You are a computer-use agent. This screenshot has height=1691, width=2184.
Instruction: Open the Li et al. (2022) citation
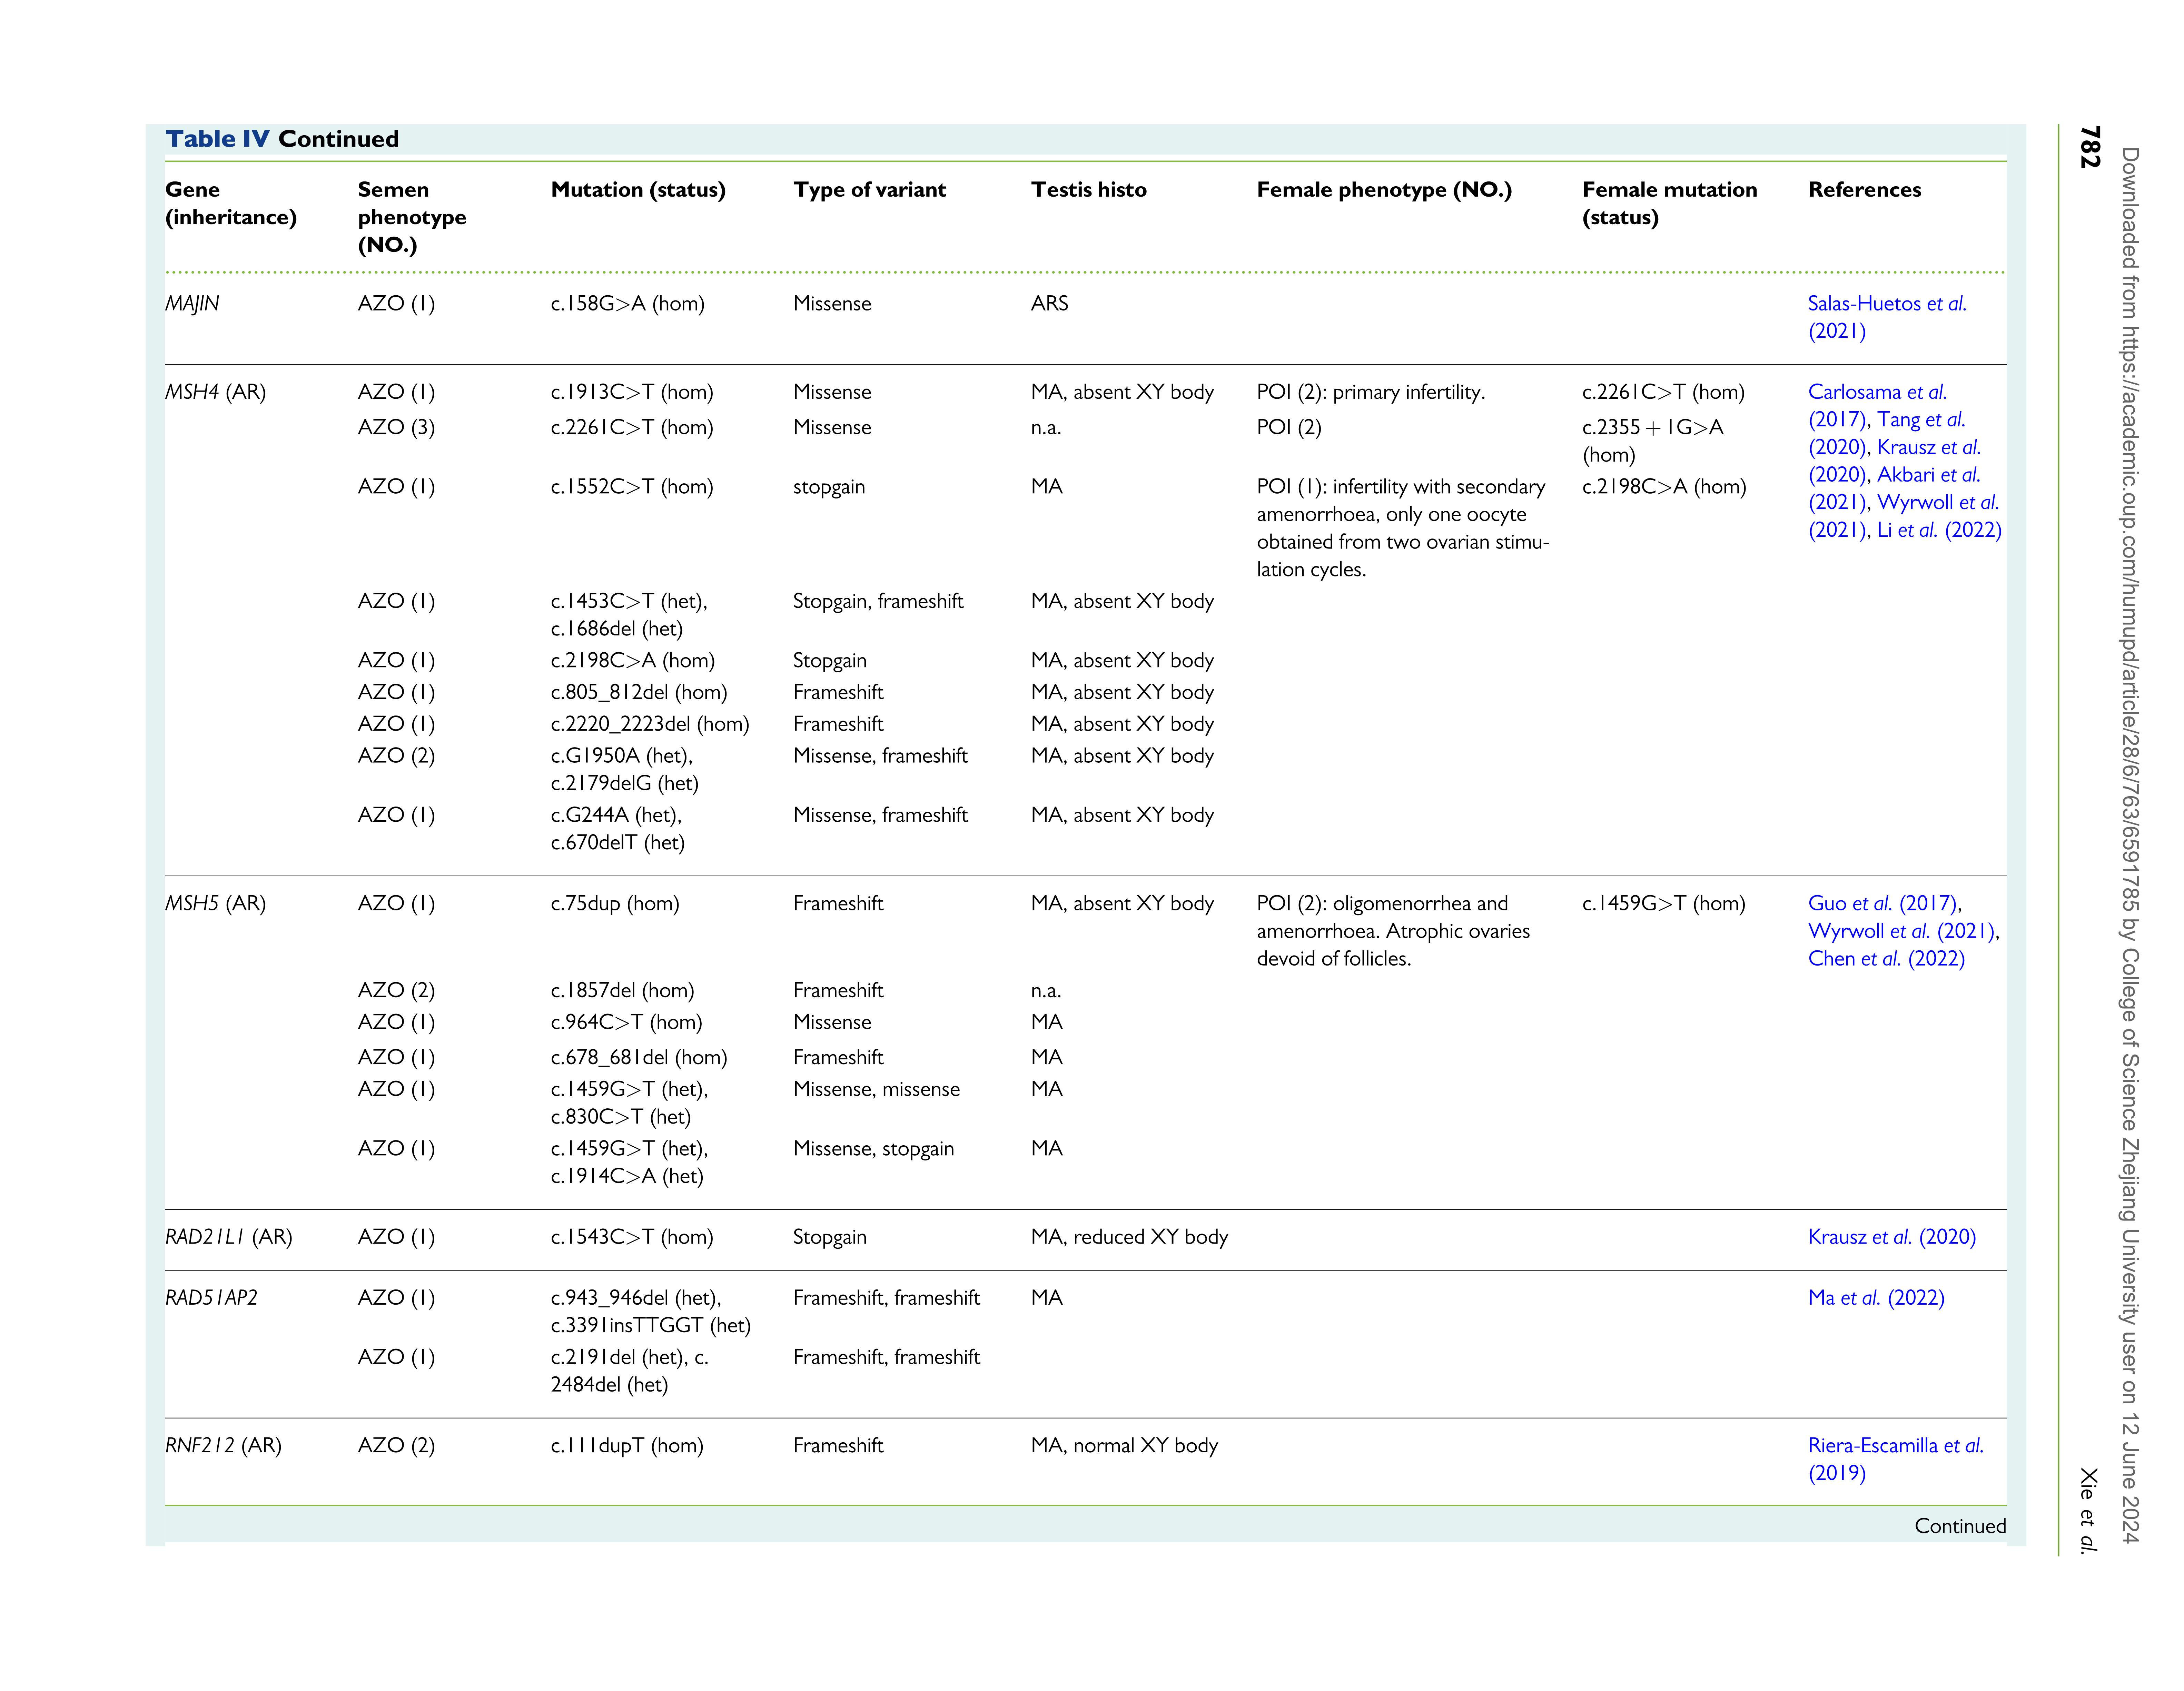click(x=1939, y=530)
